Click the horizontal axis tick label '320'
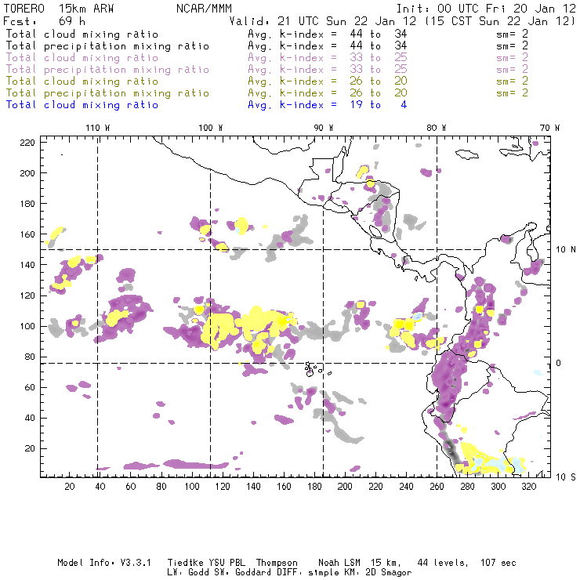The height and width of the screenshot is (580, 580). click(x=528, y=487)
